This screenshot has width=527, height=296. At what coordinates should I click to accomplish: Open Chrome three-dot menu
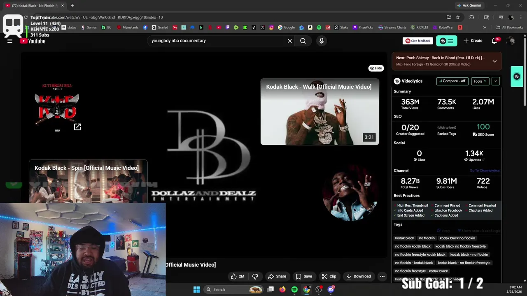[520, 17]
